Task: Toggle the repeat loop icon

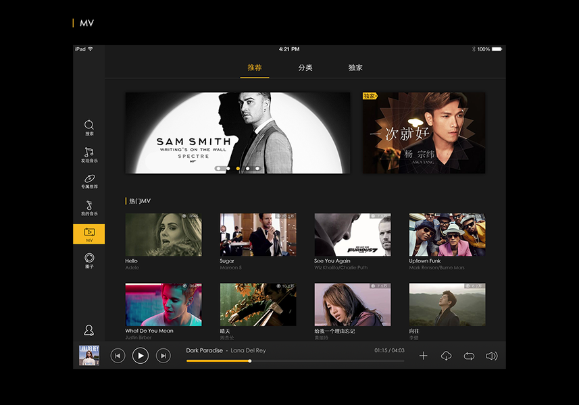Action: point(469,356)
